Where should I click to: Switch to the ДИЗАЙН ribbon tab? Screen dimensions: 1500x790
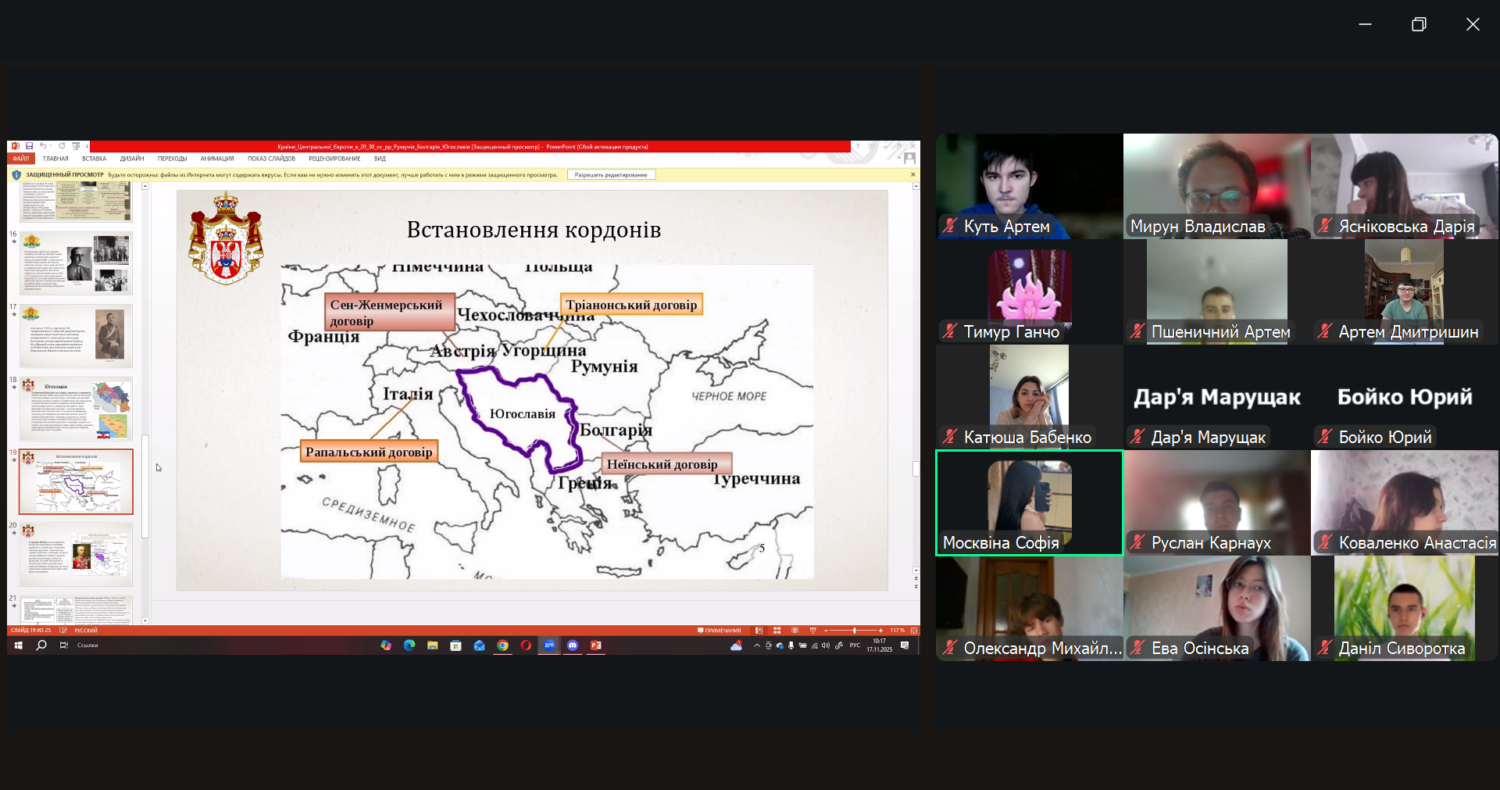click(x=132, y=159)
